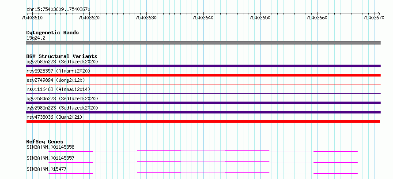Click ruler position 75403670
393x179 pixels.
pyautogui.click(x=374, y=18)
